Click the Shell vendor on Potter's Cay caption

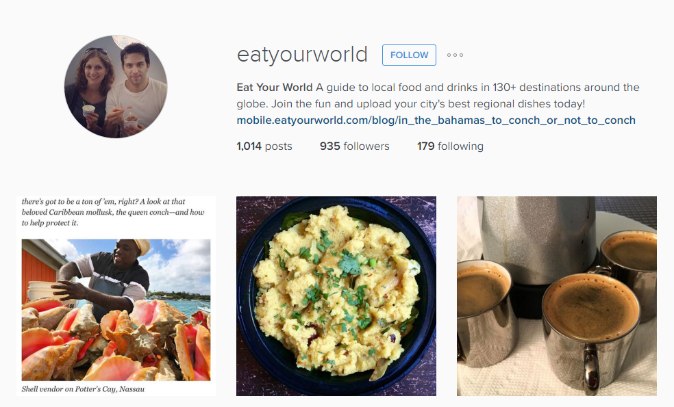[83, 389]
